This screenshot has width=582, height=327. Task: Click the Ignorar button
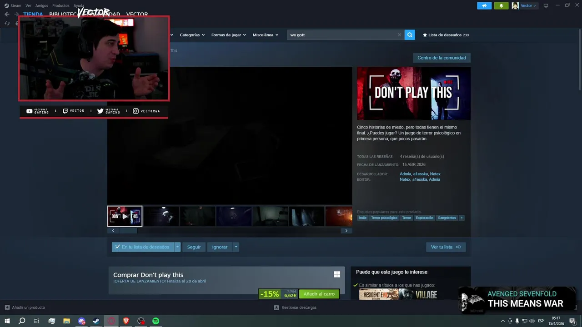(x=220, y=247)
